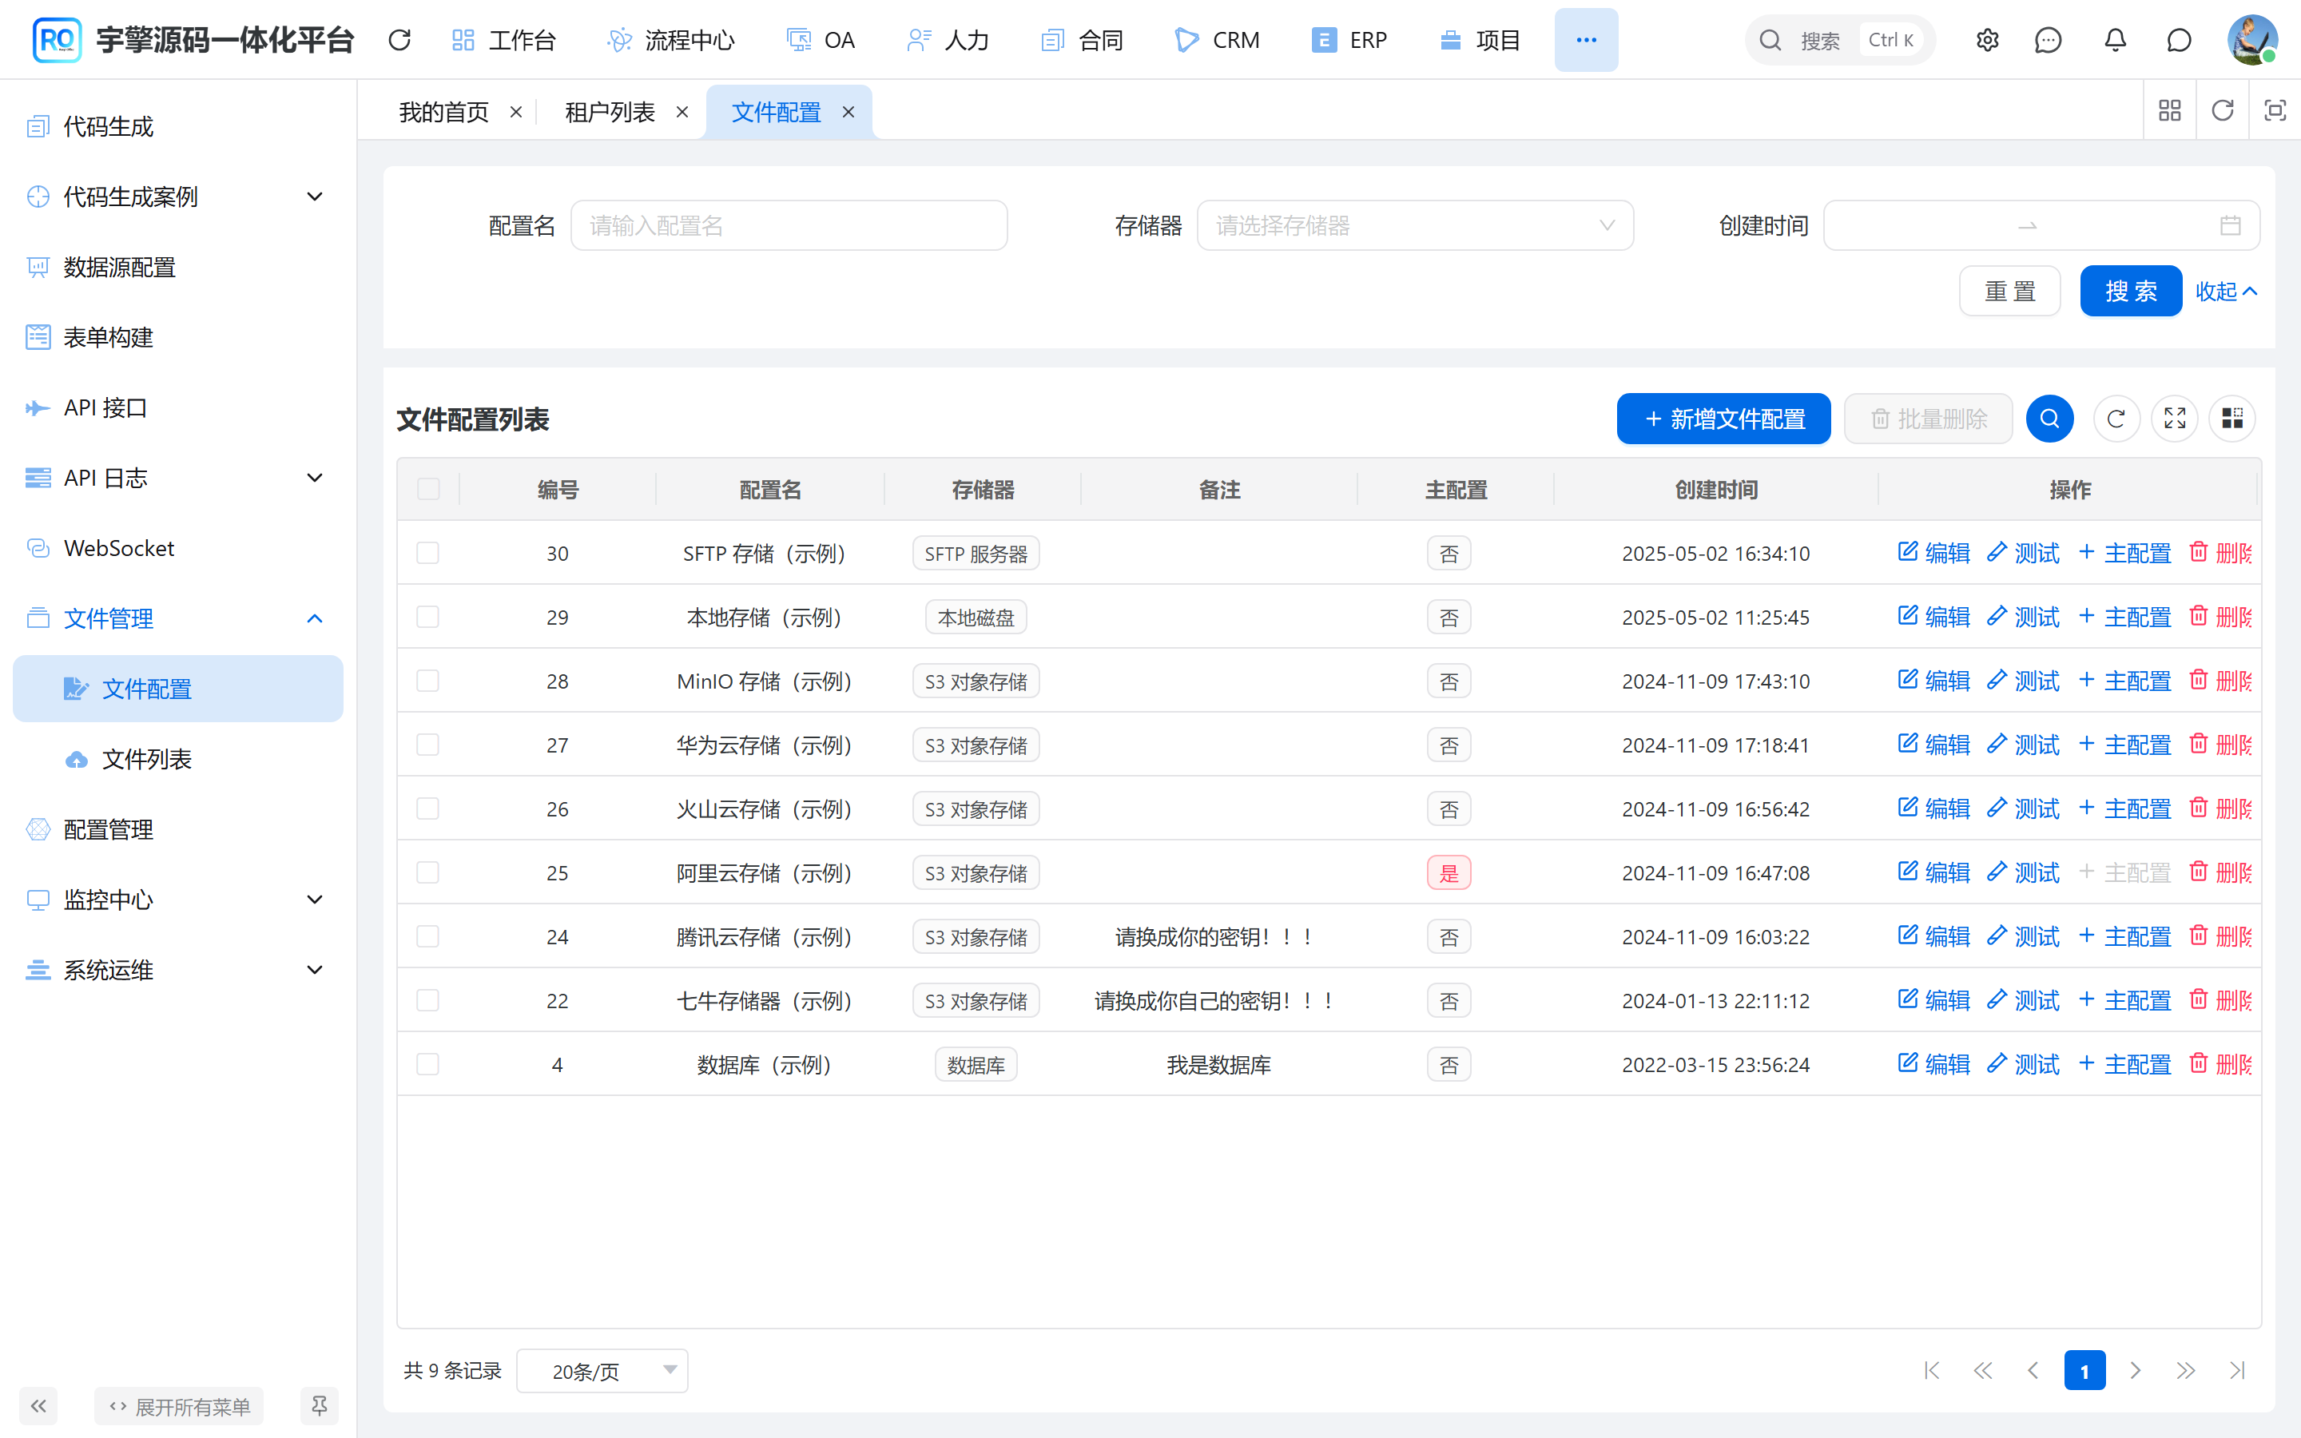
Task: Go to the next page arrow
Action: coord(2136,1370)
